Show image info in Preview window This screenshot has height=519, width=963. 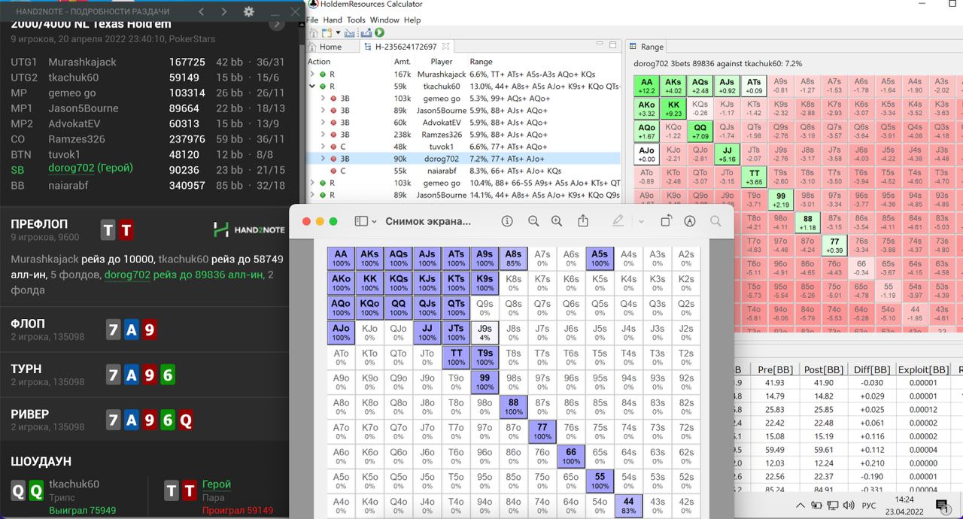(507, 221)
